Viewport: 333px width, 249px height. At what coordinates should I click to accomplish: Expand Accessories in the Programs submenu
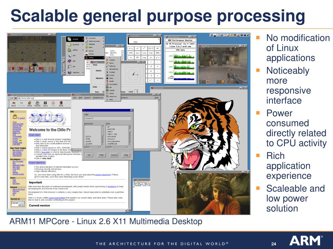pyautogui.click(x=95, y=38)
